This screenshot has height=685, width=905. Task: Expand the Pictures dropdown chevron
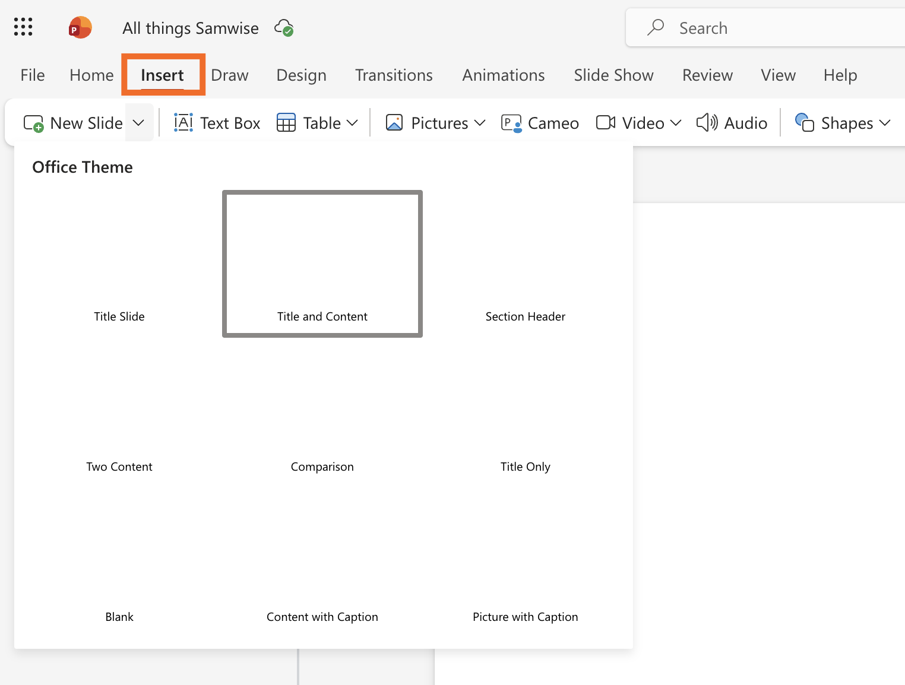coord(480,123)
